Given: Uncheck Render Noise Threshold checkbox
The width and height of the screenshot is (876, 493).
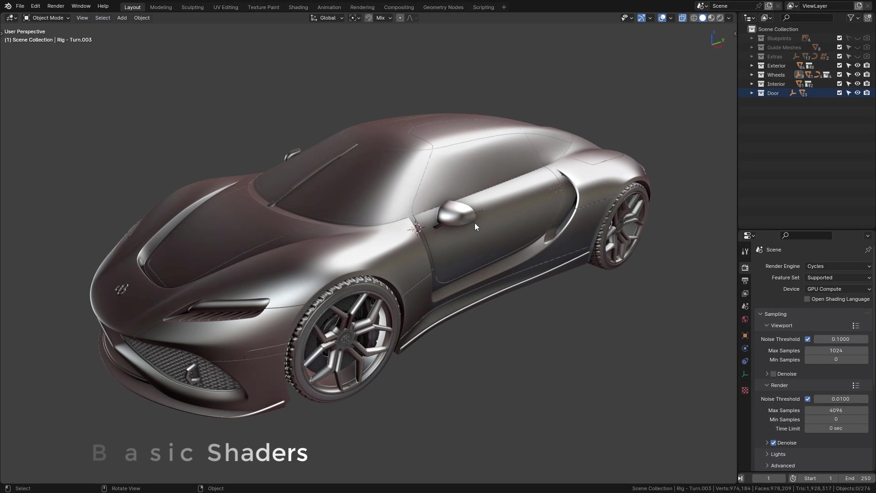Looking at the screenshot, I should tap(808, 399).
